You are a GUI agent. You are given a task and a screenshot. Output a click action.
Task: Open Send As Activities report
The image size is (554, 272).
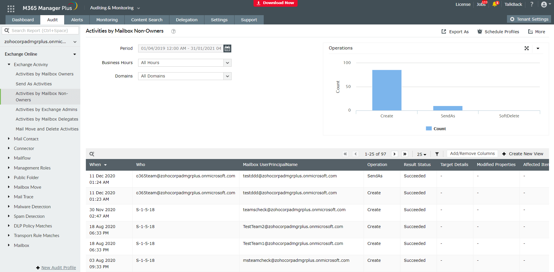[34, 84]
